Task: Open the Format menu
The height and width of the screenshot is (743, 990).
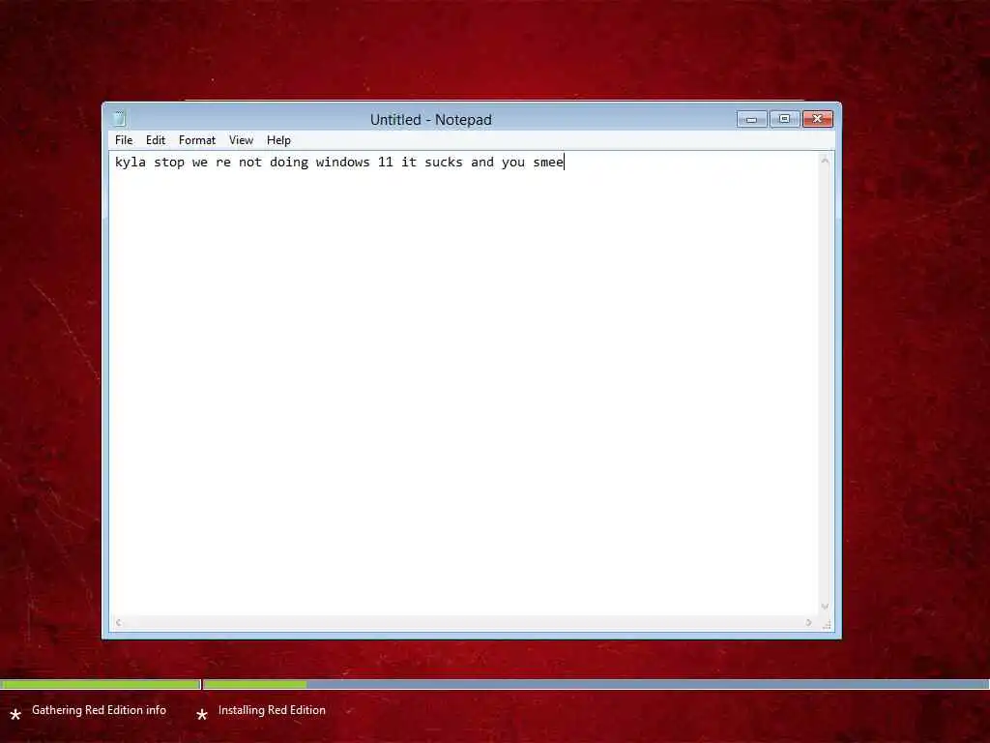Action: coord(197,140)
